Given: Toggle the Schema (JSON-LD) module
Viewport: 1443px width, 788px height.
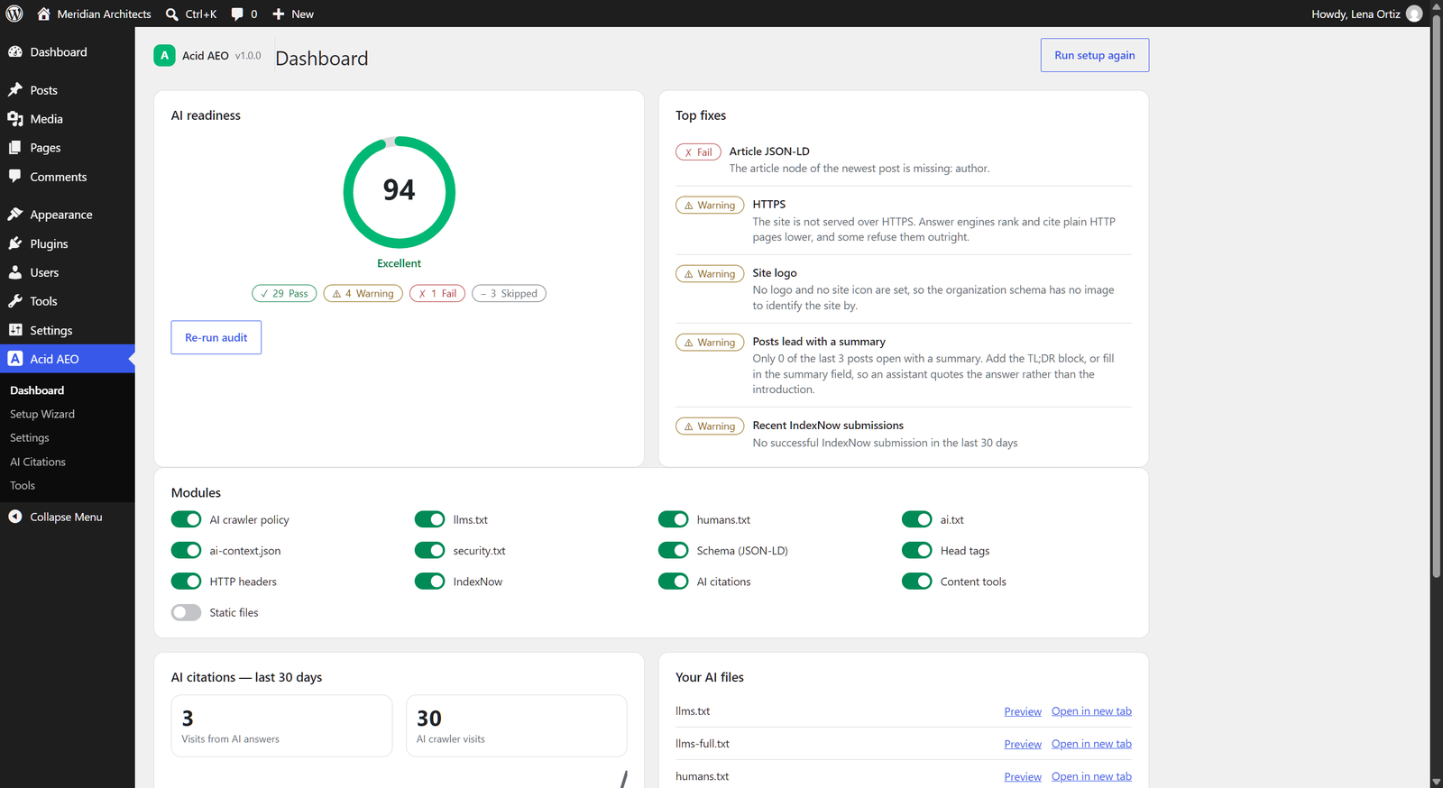Looking at the screenshot, I should [x=674, y=550].
